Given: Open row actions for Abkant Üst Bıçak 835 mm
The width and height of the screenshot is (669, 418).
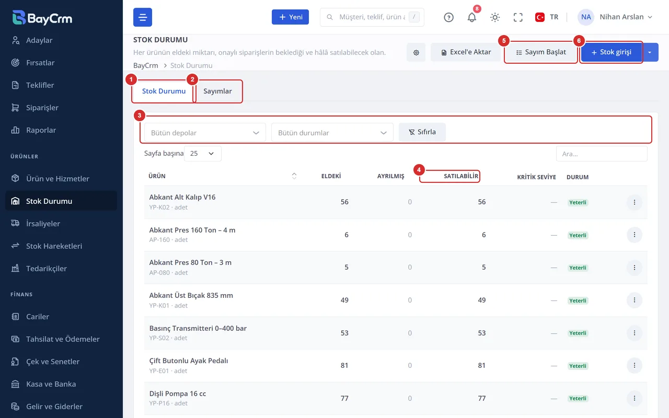Looking at the screenshot, I should pos(634,300).
